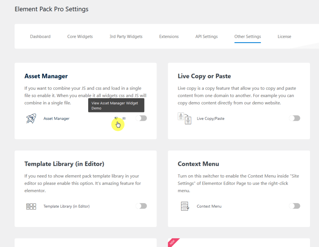This screenshot has width=319, height=247.
Task: Click 'Template Library (in Editor)' row label
Action: pos(67,206)
